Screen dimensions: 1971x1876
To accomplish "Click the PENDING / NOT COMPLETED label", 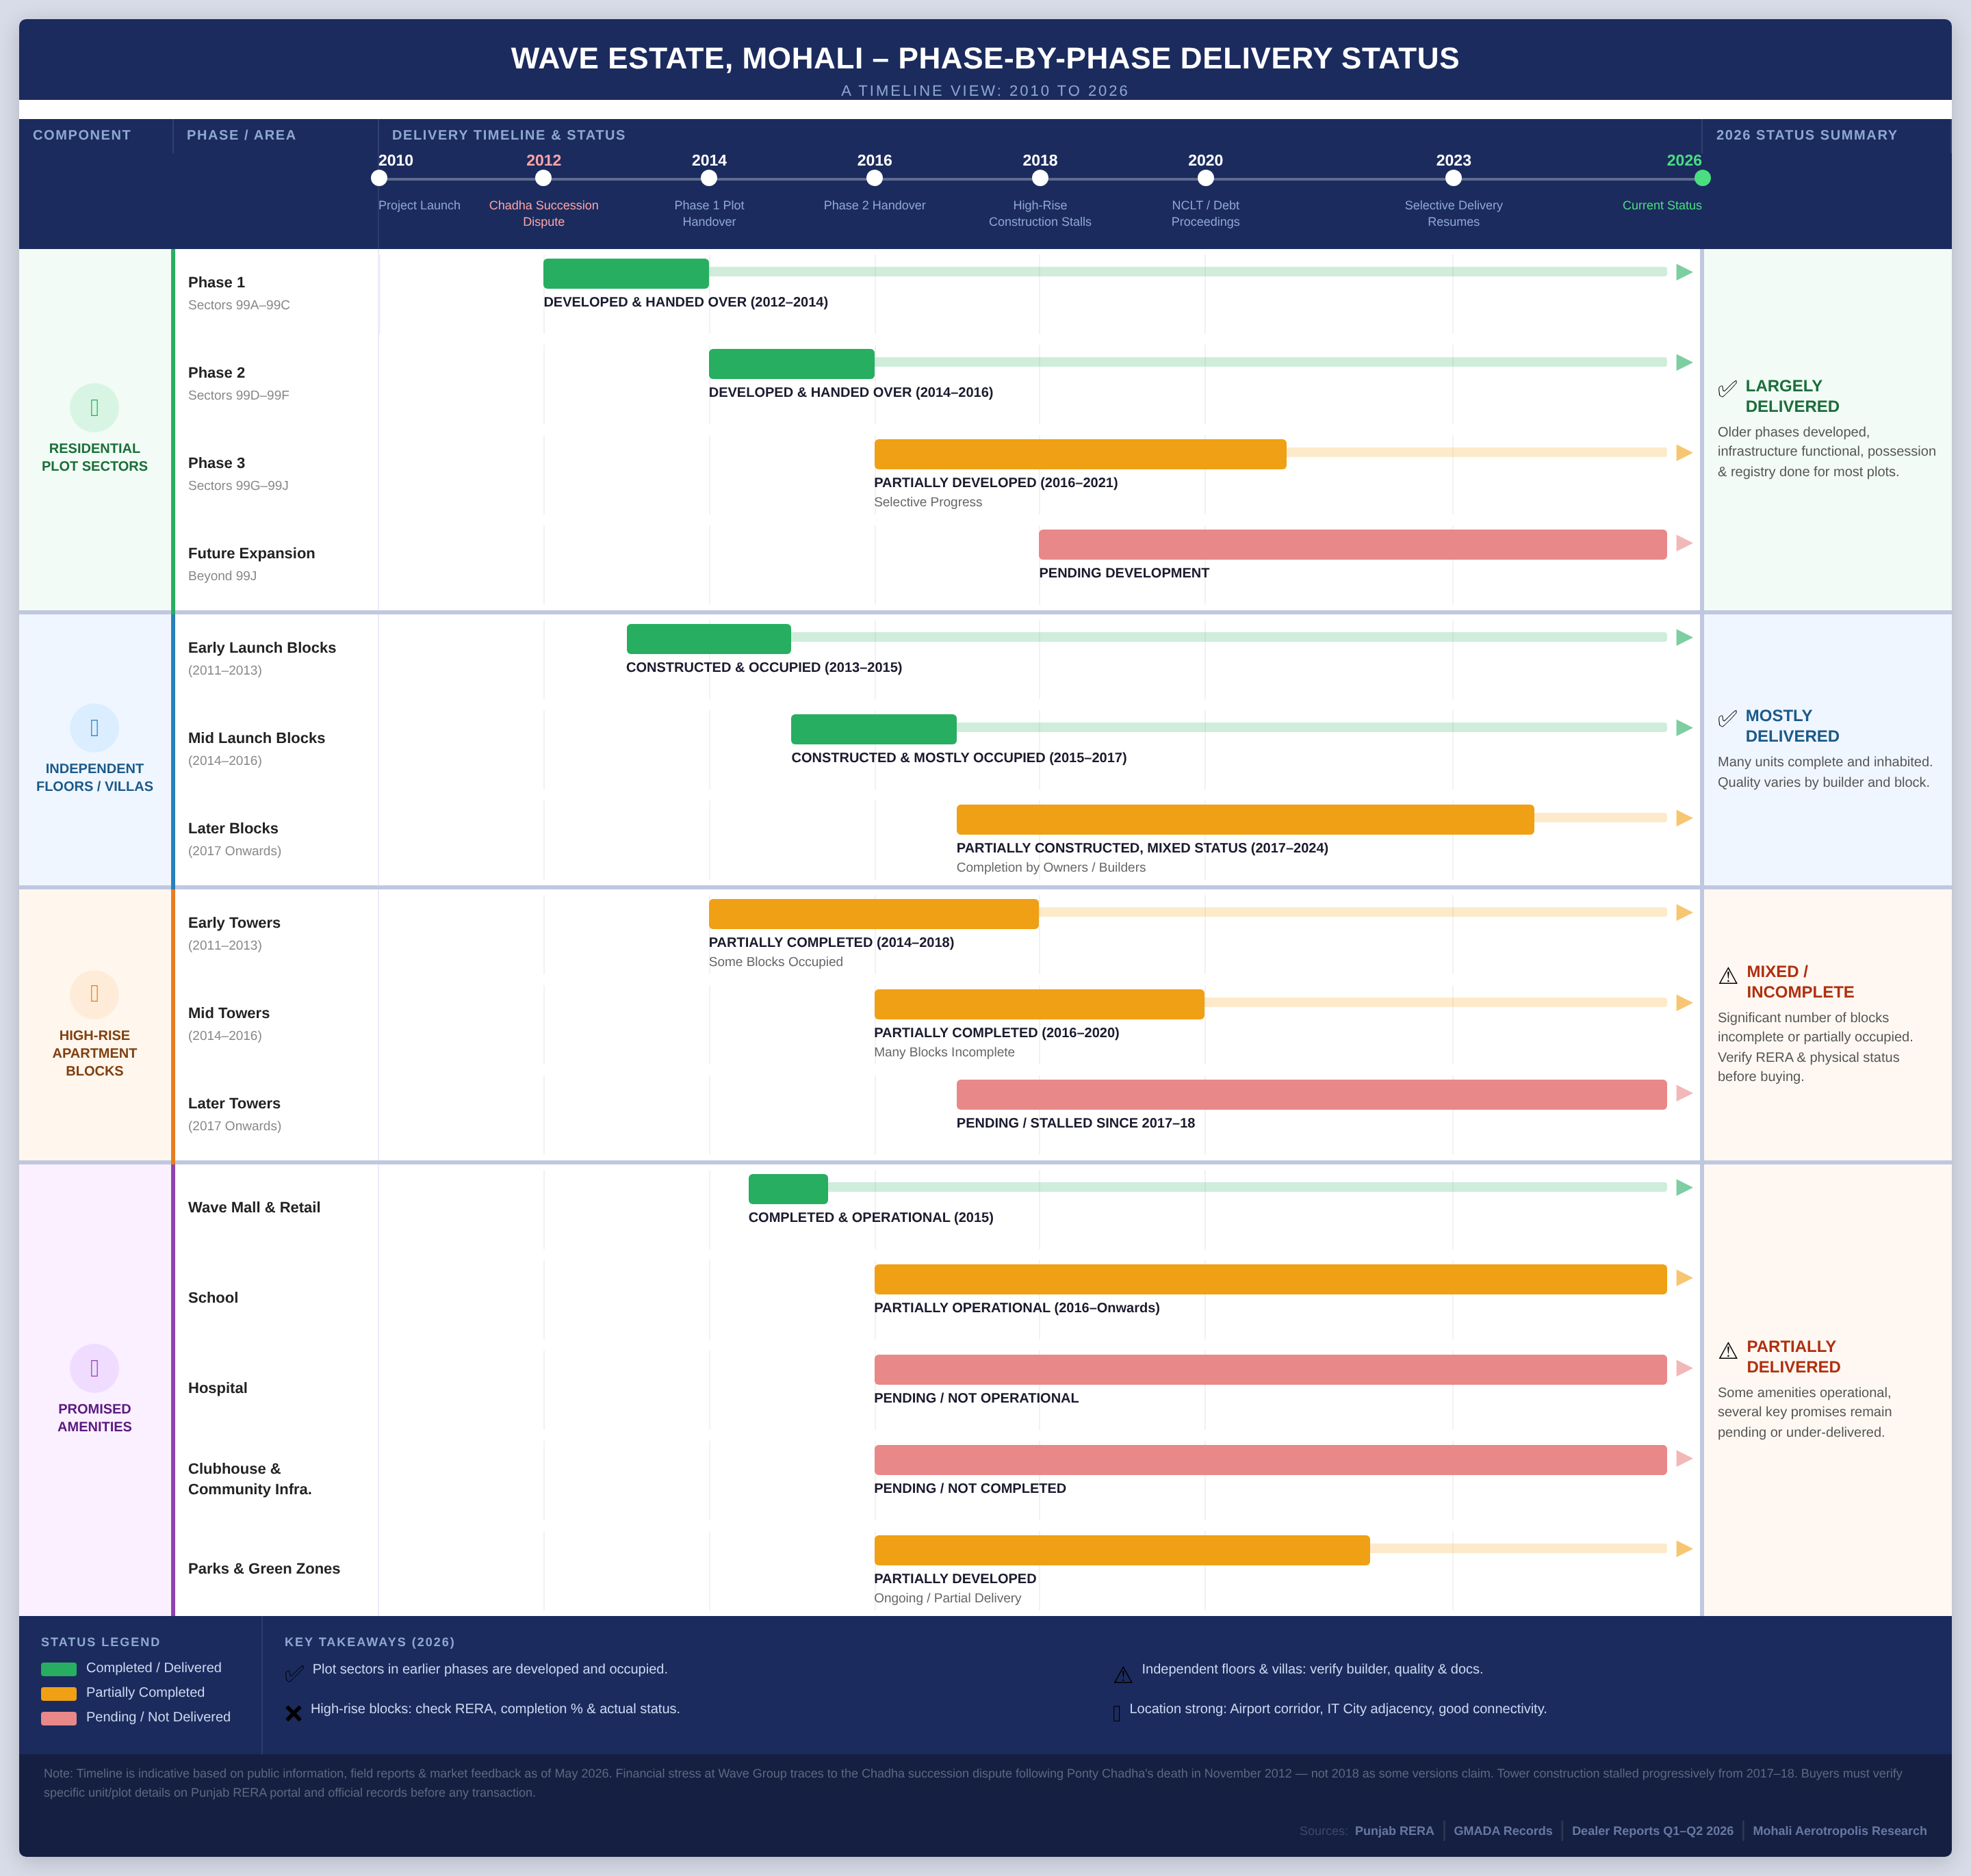I will [x=970, y=1488].
